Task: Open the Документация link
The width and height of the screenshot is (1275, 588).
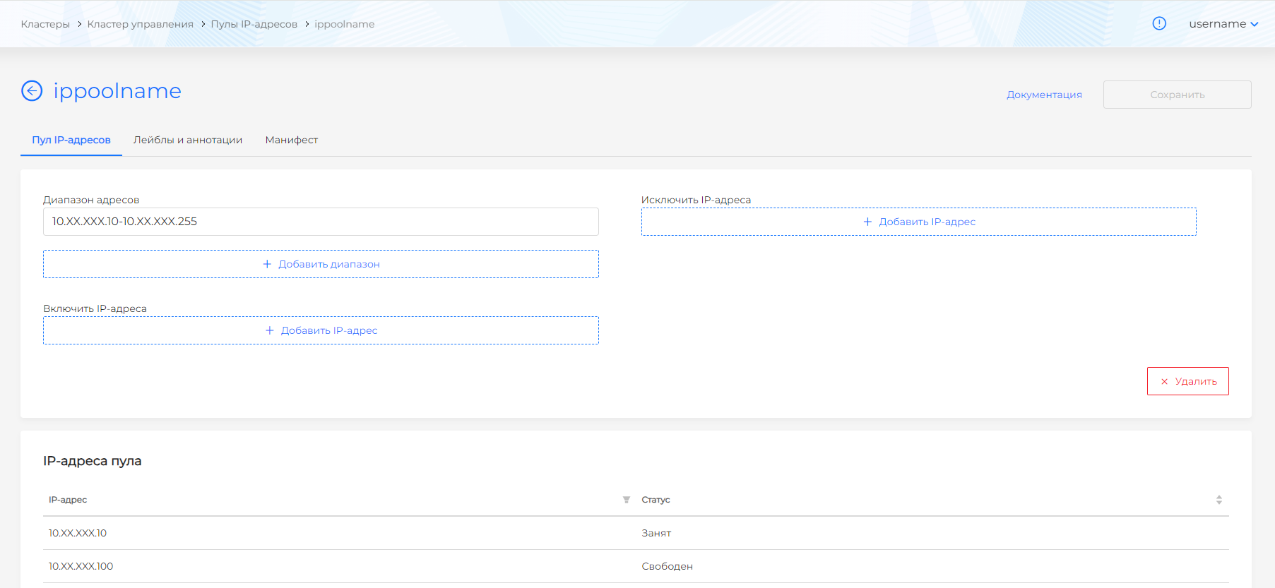Action: click(x=1044, y=95)
